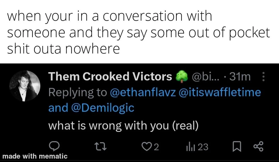
Task: Click the views count number 23
Action: [203, 147]
